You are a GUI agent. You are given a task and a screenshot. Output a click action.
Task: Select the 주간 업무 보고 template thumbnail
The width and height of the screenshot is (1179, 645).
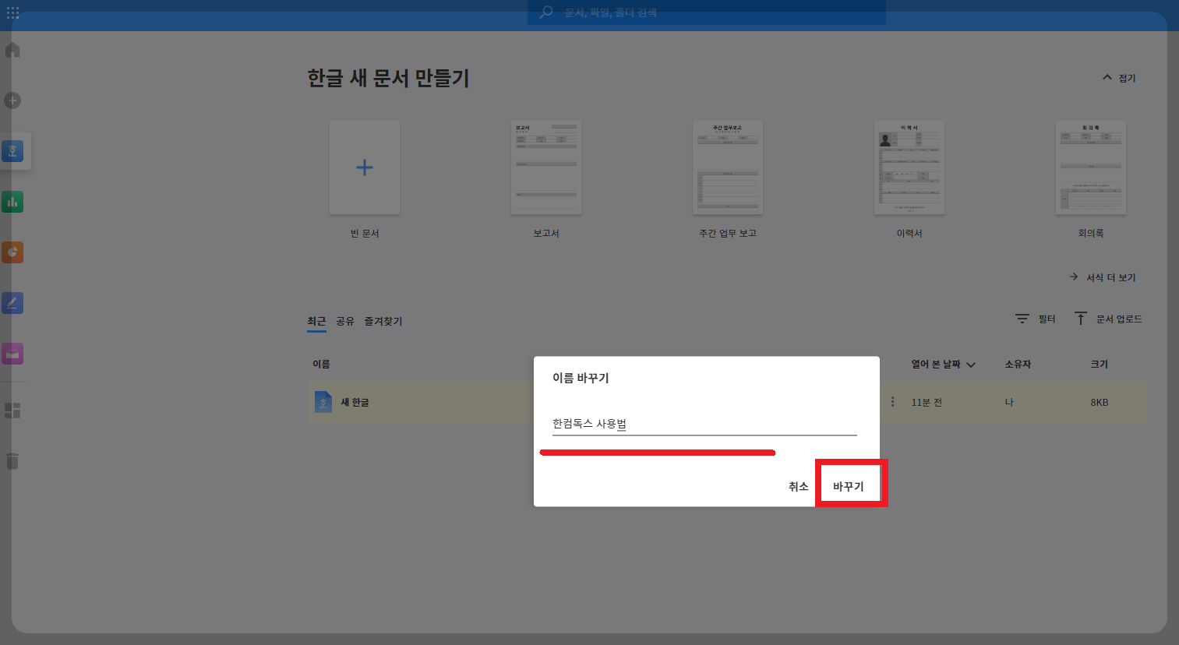click(x=728, y=167)
